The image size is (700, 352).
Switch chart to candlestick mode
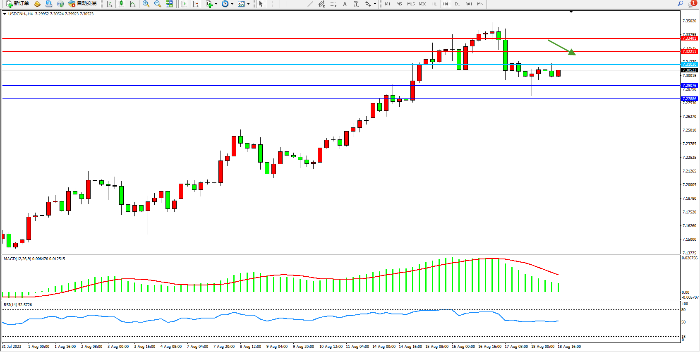121,4
